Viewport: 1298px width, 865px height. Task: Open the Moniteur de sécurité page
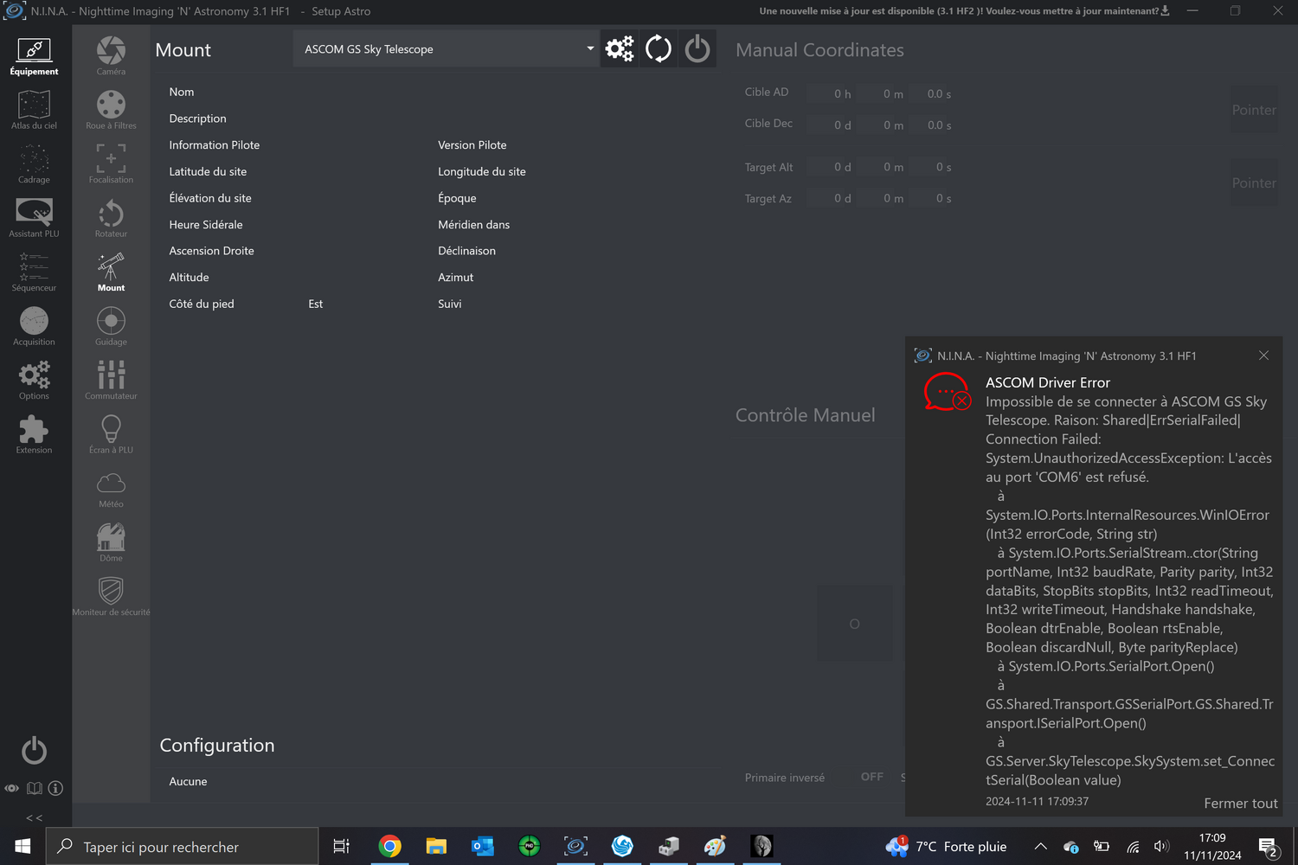(x=111, y=597)
